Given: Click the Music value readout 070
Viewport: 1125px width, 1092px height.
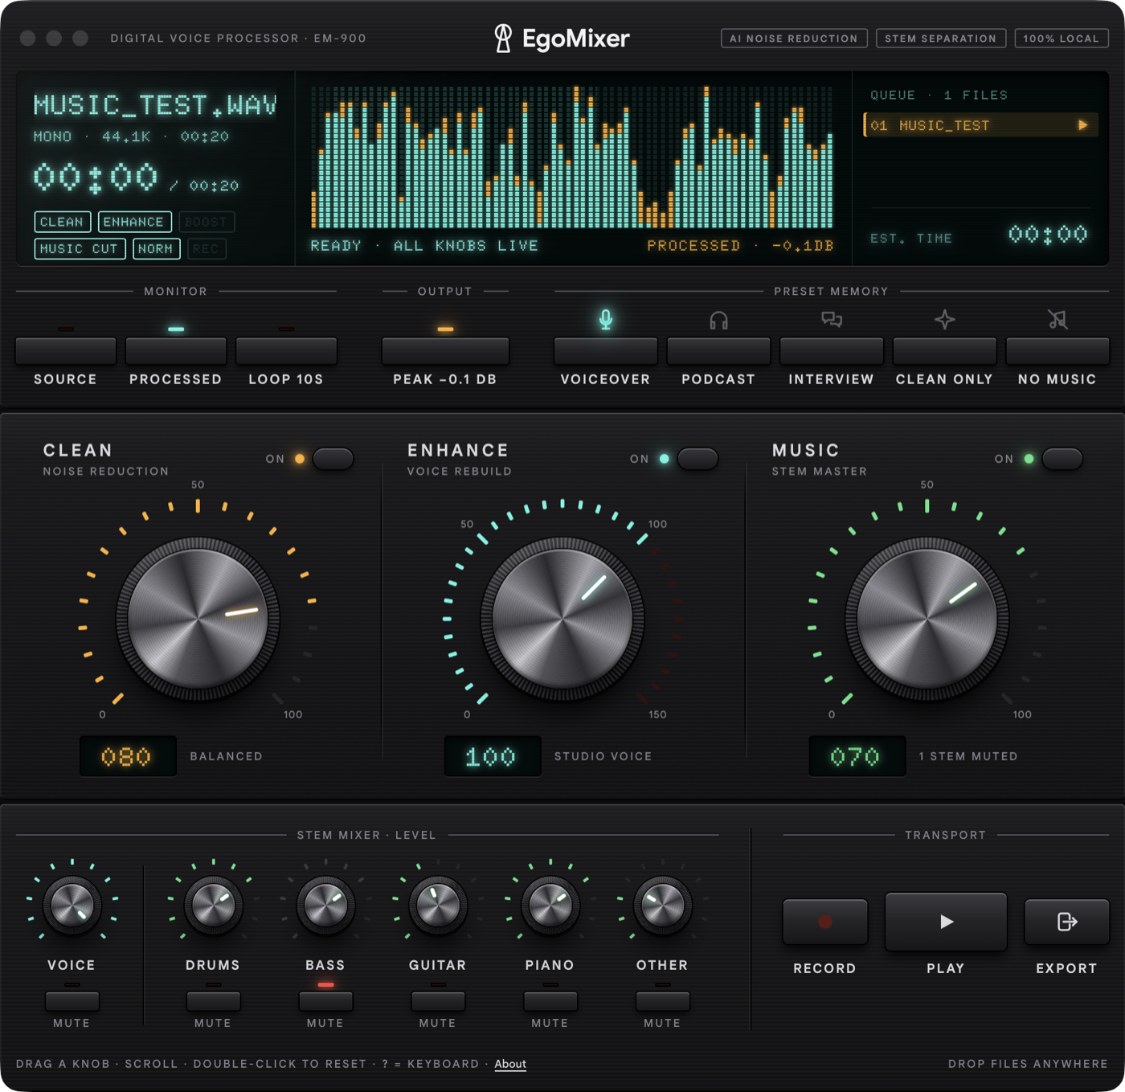Looking at the screenshot, I should pyautogui.click(x=857, y=756).
